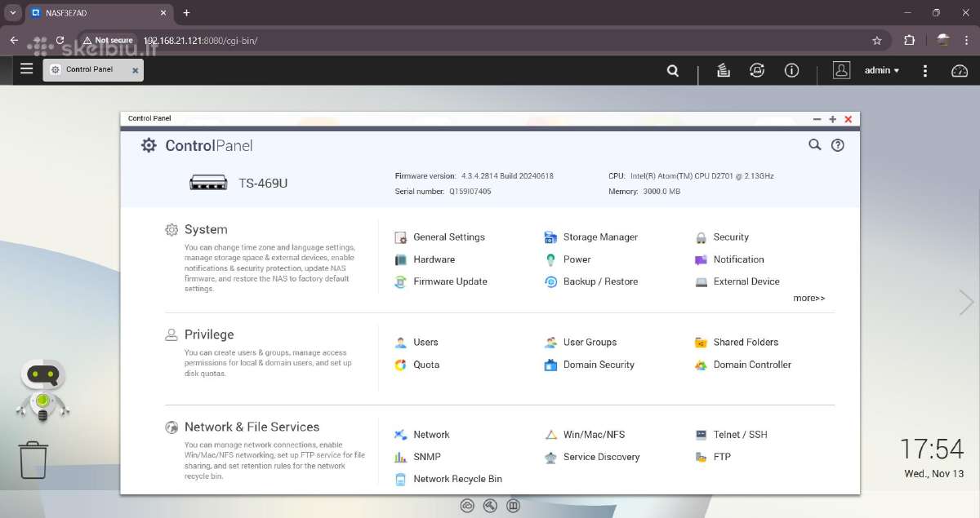The width and height of the screenshot is (980, 518).
Task: Click the more>> link in System
Action: click(x=809, y=299)
